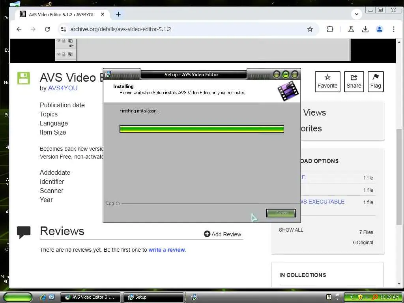Add a review
This screenshot has height=303, width=404.
(223, 234)
